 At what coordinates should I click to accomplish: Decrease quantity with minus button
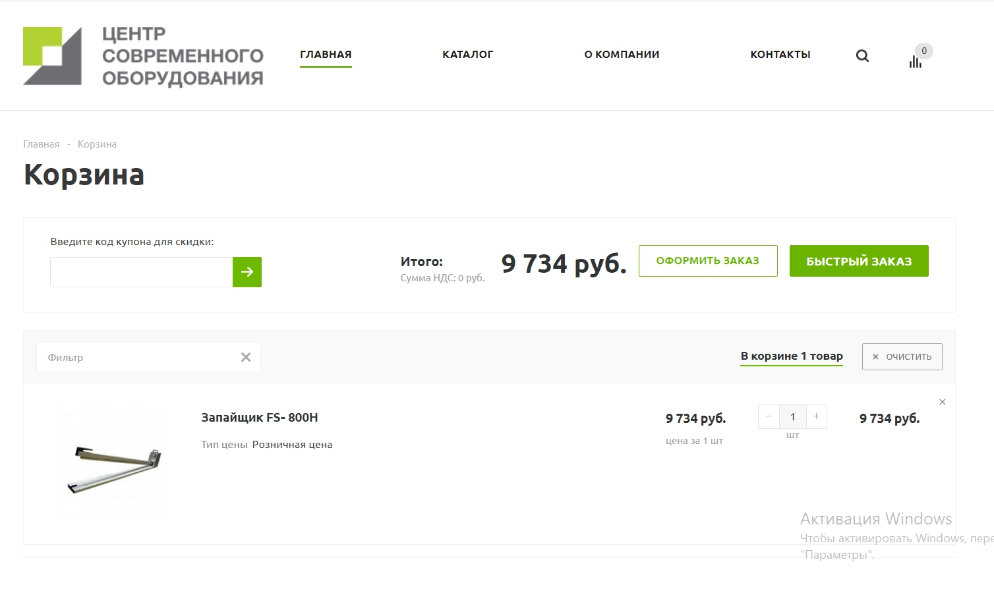click(769, 416)
